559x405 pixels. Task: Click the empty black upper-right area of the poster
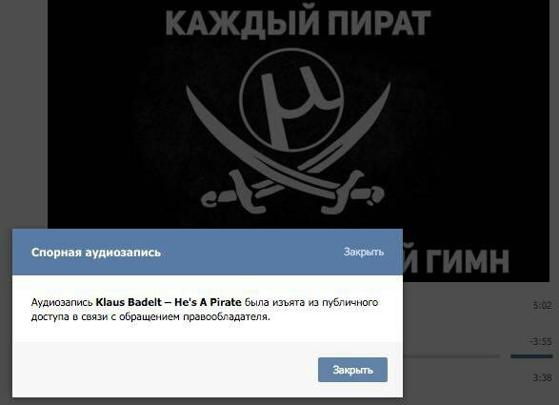tap(492, 90)
